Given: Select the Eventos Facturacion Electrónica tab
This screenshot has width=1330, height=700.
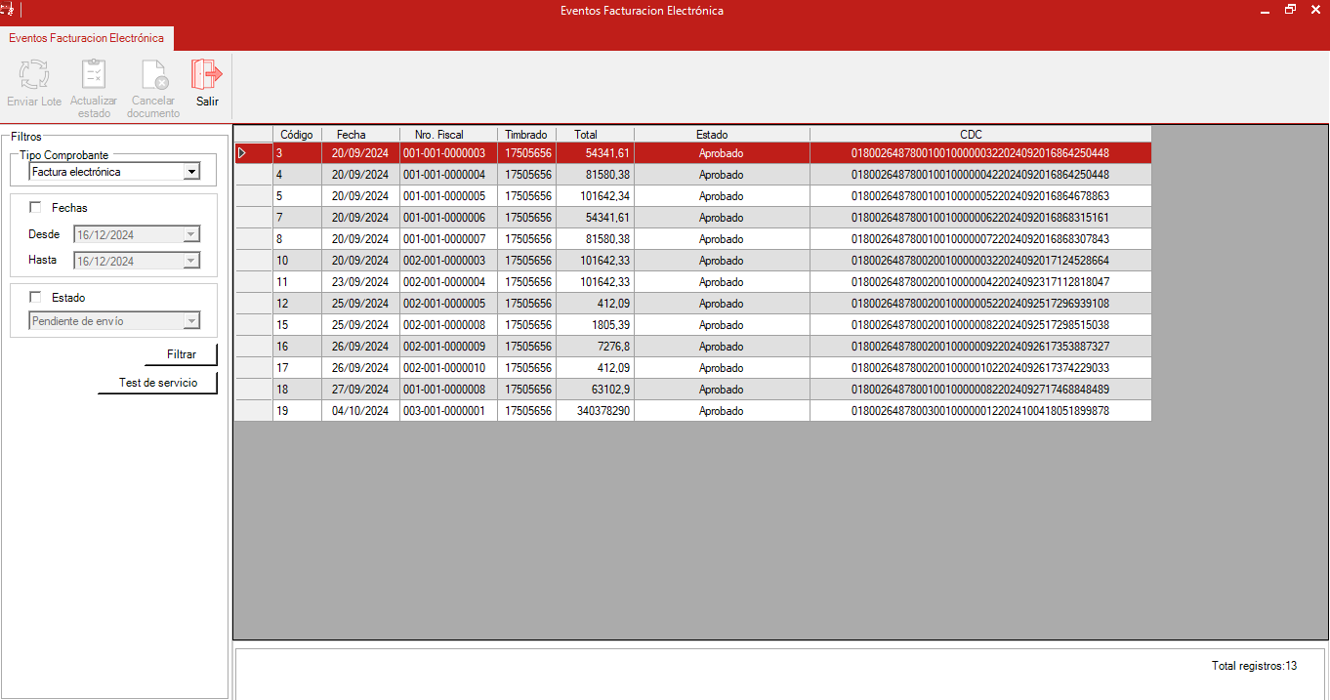Looking at the screenshot, I should [86, 38].
